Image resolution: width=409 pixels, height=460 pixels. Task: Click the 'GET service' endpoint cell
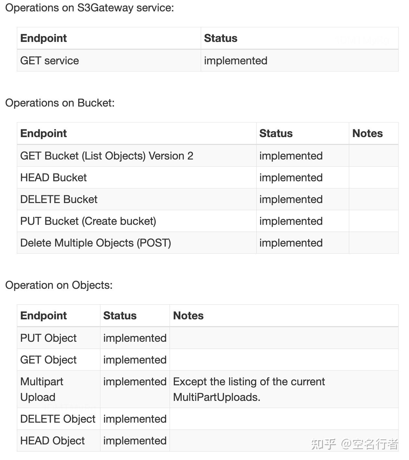[50, 61]
